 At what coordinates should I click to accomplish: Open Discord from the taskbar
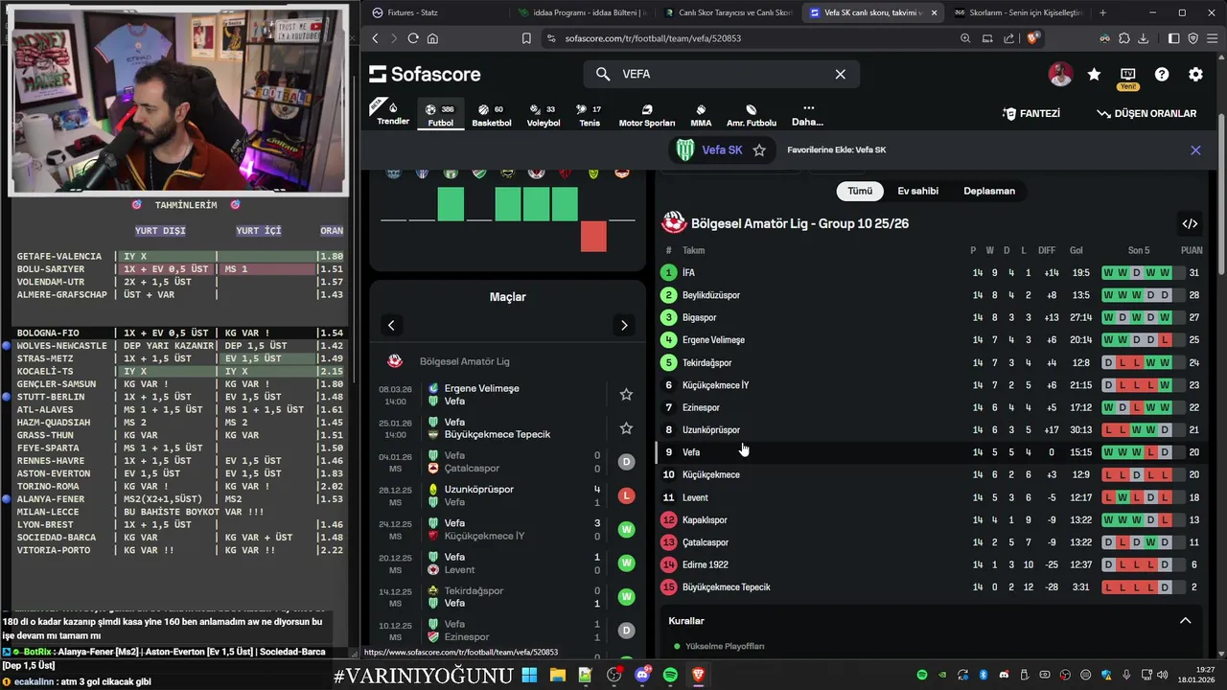click(642, 676)
